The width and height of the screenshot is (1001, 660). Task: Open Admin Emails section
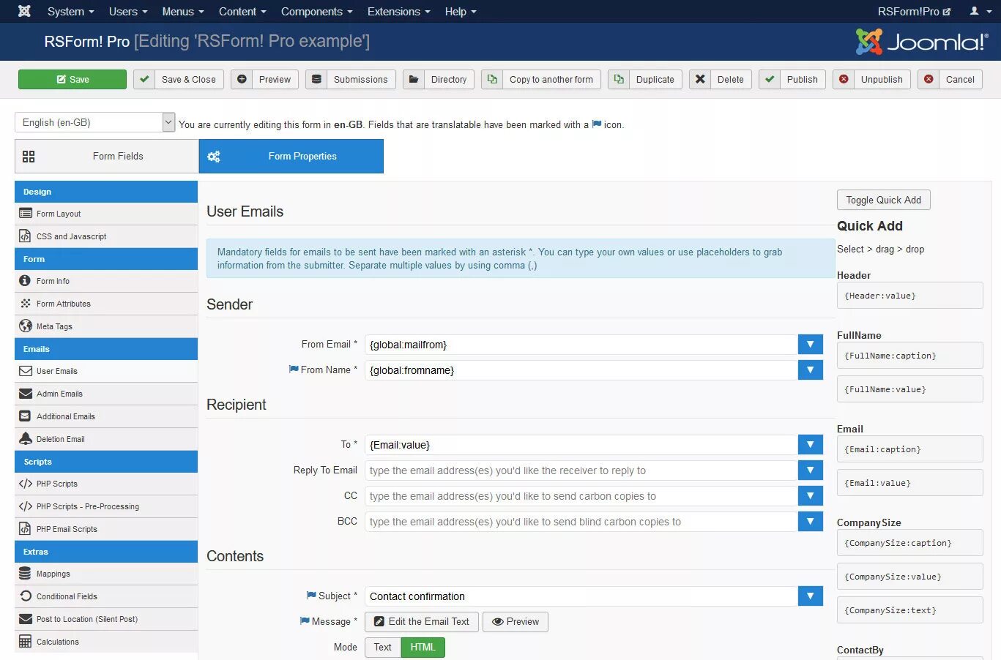[106, 394]
